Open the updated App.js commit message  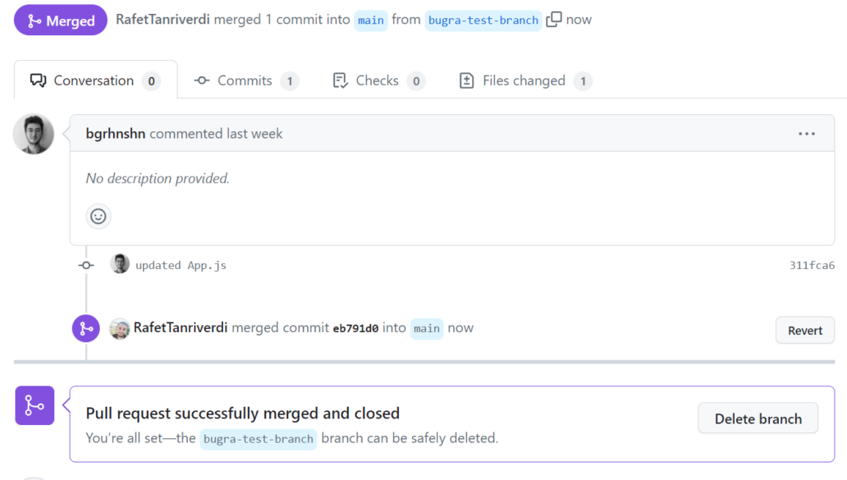tap(181, 265)
